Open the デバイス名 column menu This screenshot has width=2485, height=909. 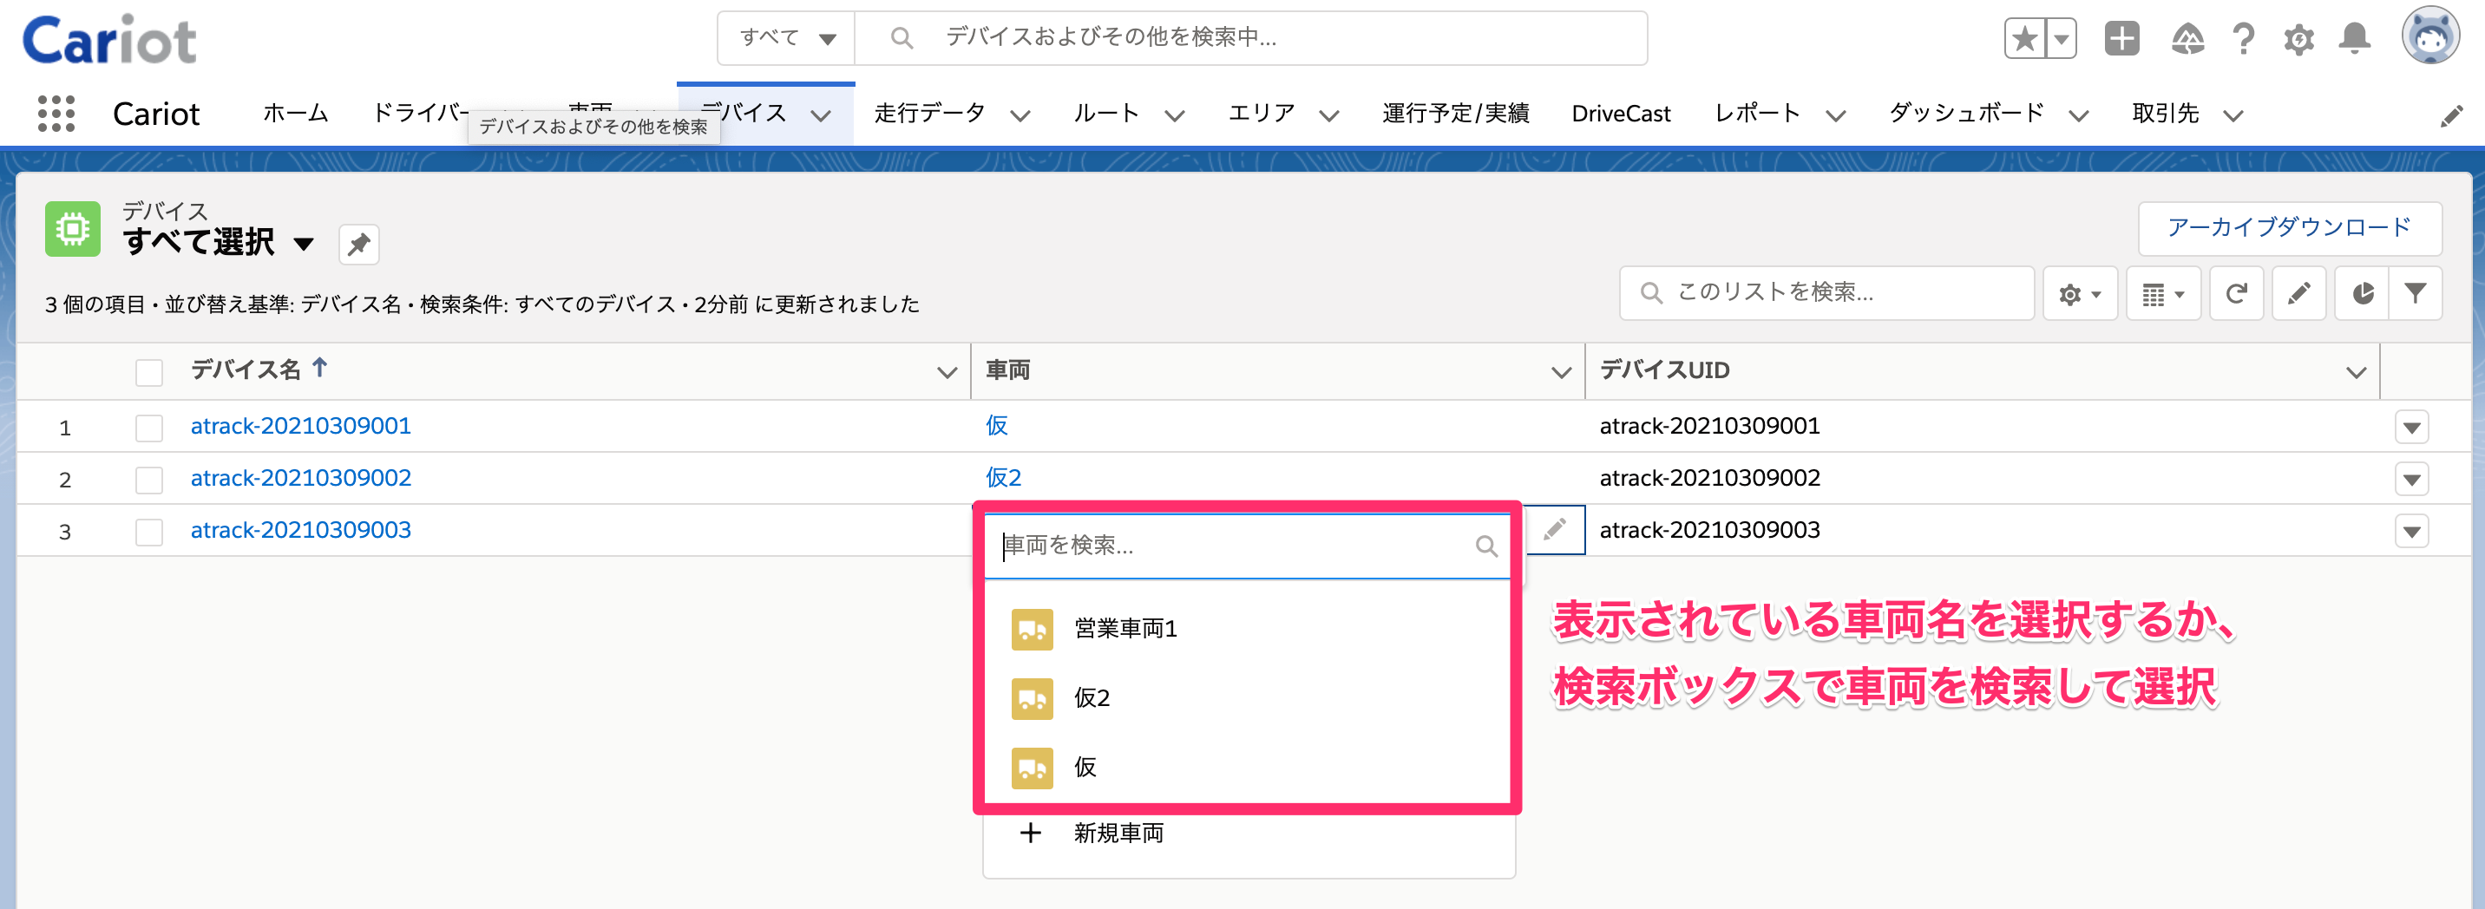947,372
